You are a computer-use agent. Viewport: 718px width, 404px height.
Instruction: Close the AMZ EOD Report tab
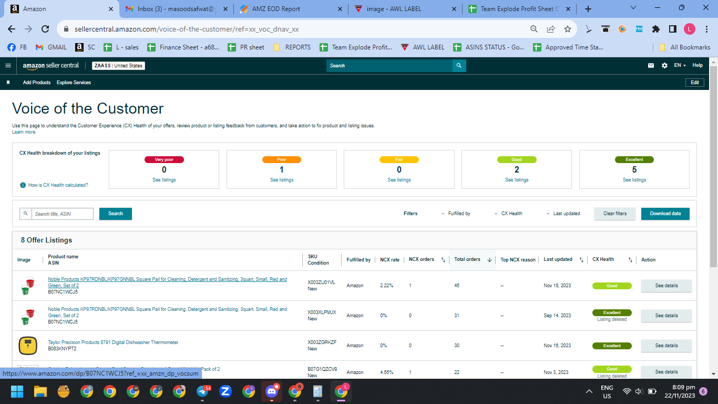click(x=340, y=9)
